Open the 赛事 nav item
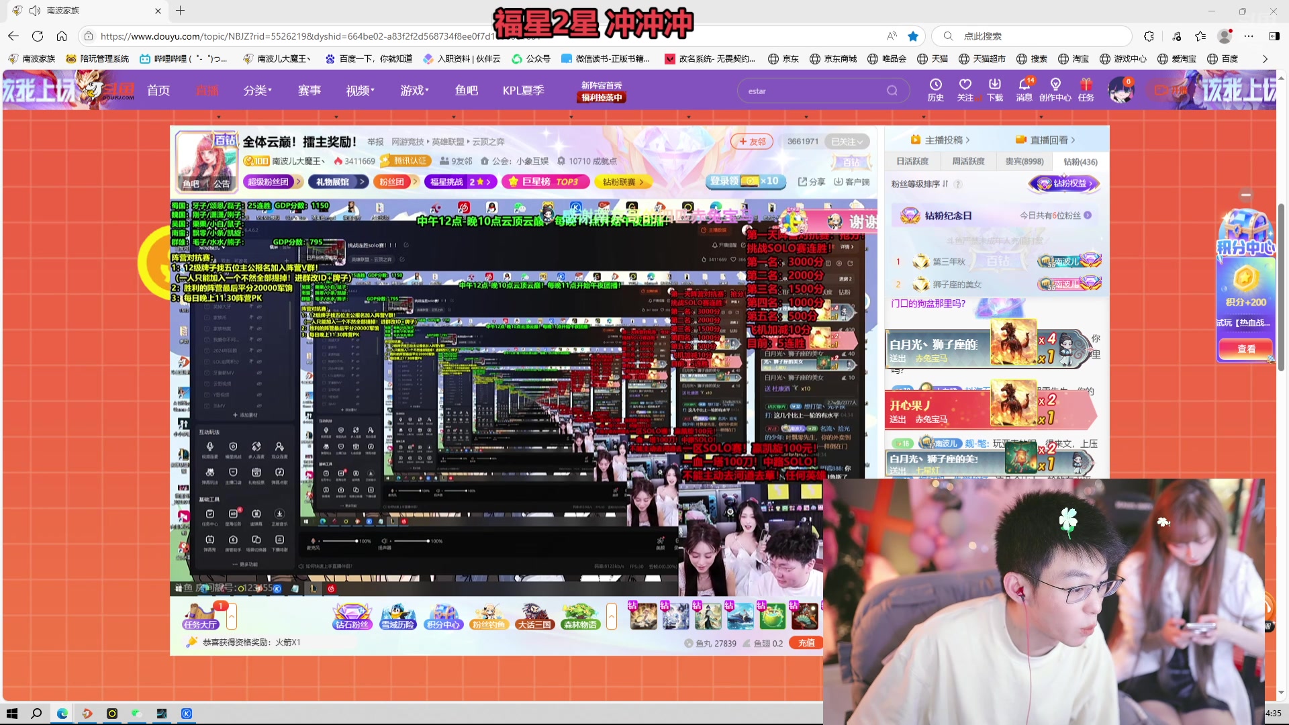This screenshot has width=1289, height=725. [309, 91]
